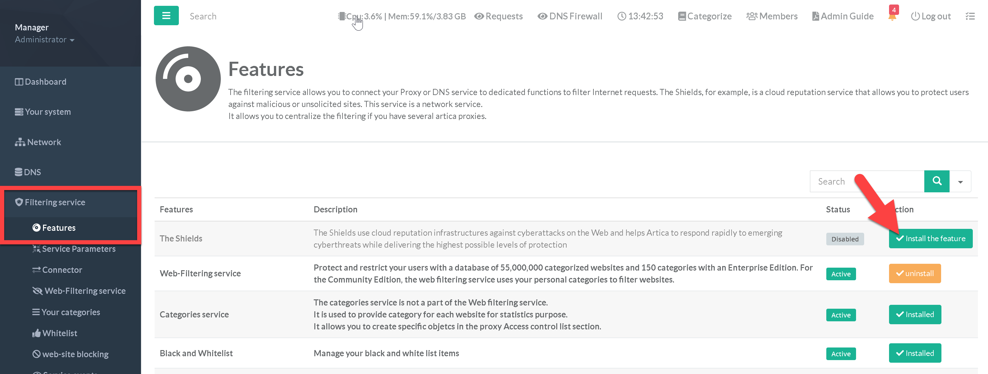Select the Features submenu item
Screen dimensions: 988x374
coord(54,228)
